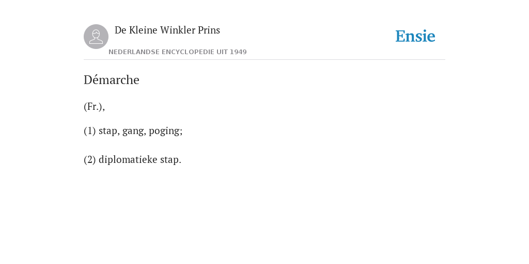Open De Kleine Winkler Prins author page
The image size is (529, 264).
coord(167,30)
